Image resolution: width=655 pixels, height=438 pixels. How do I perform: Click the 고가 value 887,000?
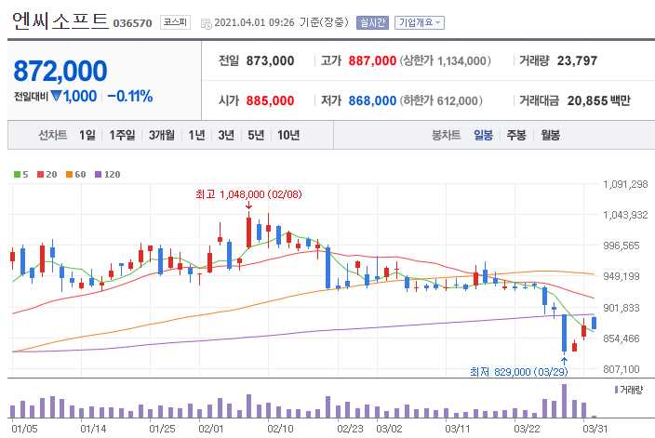coord(372,61)
